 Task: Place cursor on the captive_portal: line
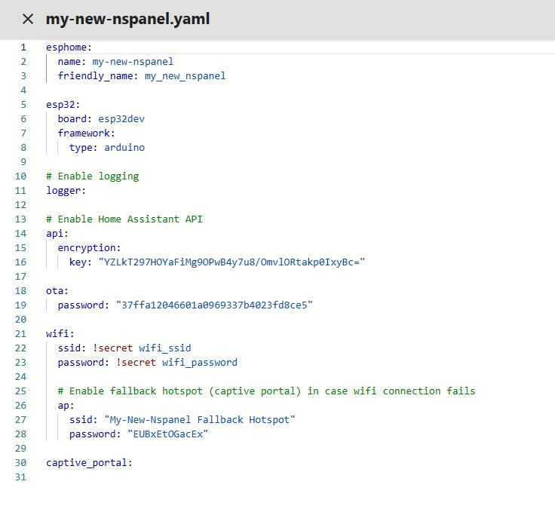[x=89, y=463]
